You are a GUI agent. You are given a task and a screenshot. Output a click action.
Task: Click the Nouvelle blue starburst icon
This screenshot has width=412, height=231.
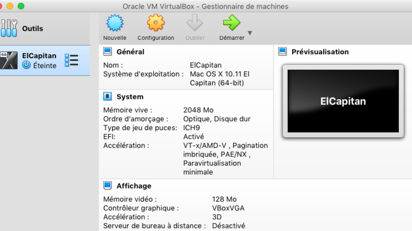115,23
